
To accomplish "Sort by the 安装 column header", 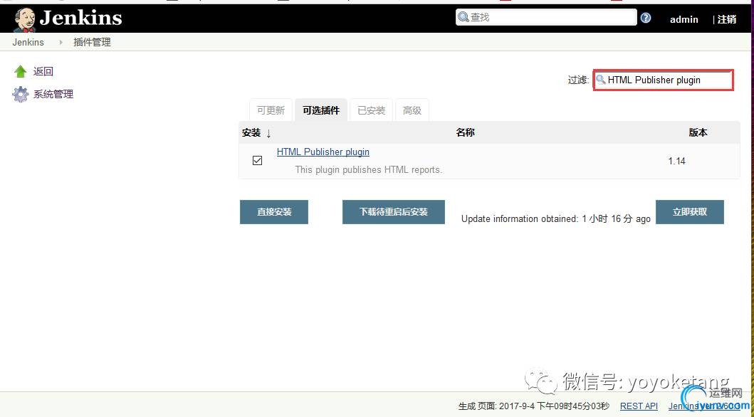I will [256, 132].
